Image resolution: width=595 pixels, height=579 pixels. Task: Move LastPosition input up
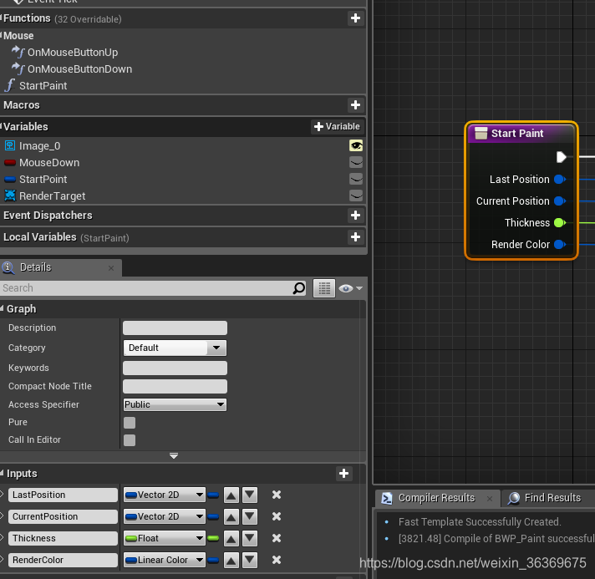pyautogui.click(x=231, y=495)
